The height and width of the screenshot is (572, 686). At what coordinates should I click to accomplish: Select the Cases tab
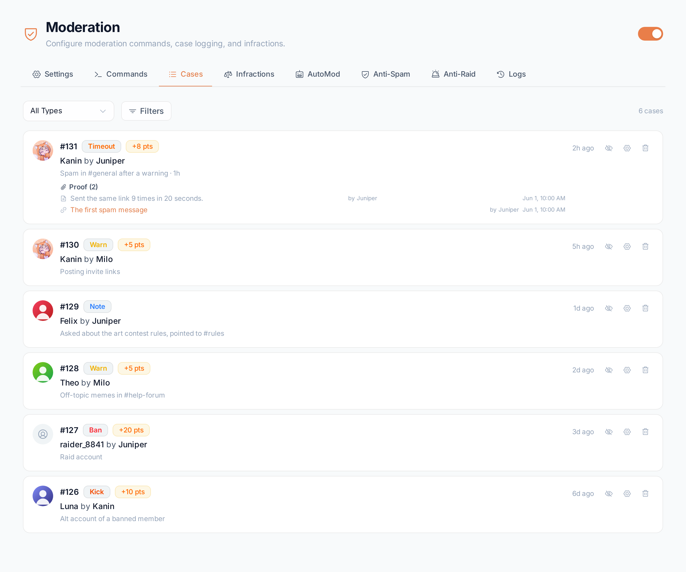186,74
